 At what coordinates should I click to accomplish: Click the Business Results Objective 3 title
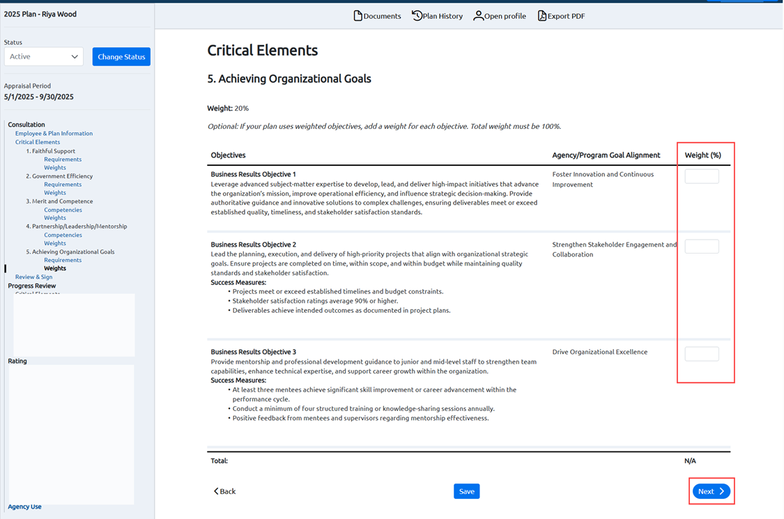[x=253, y=352]
